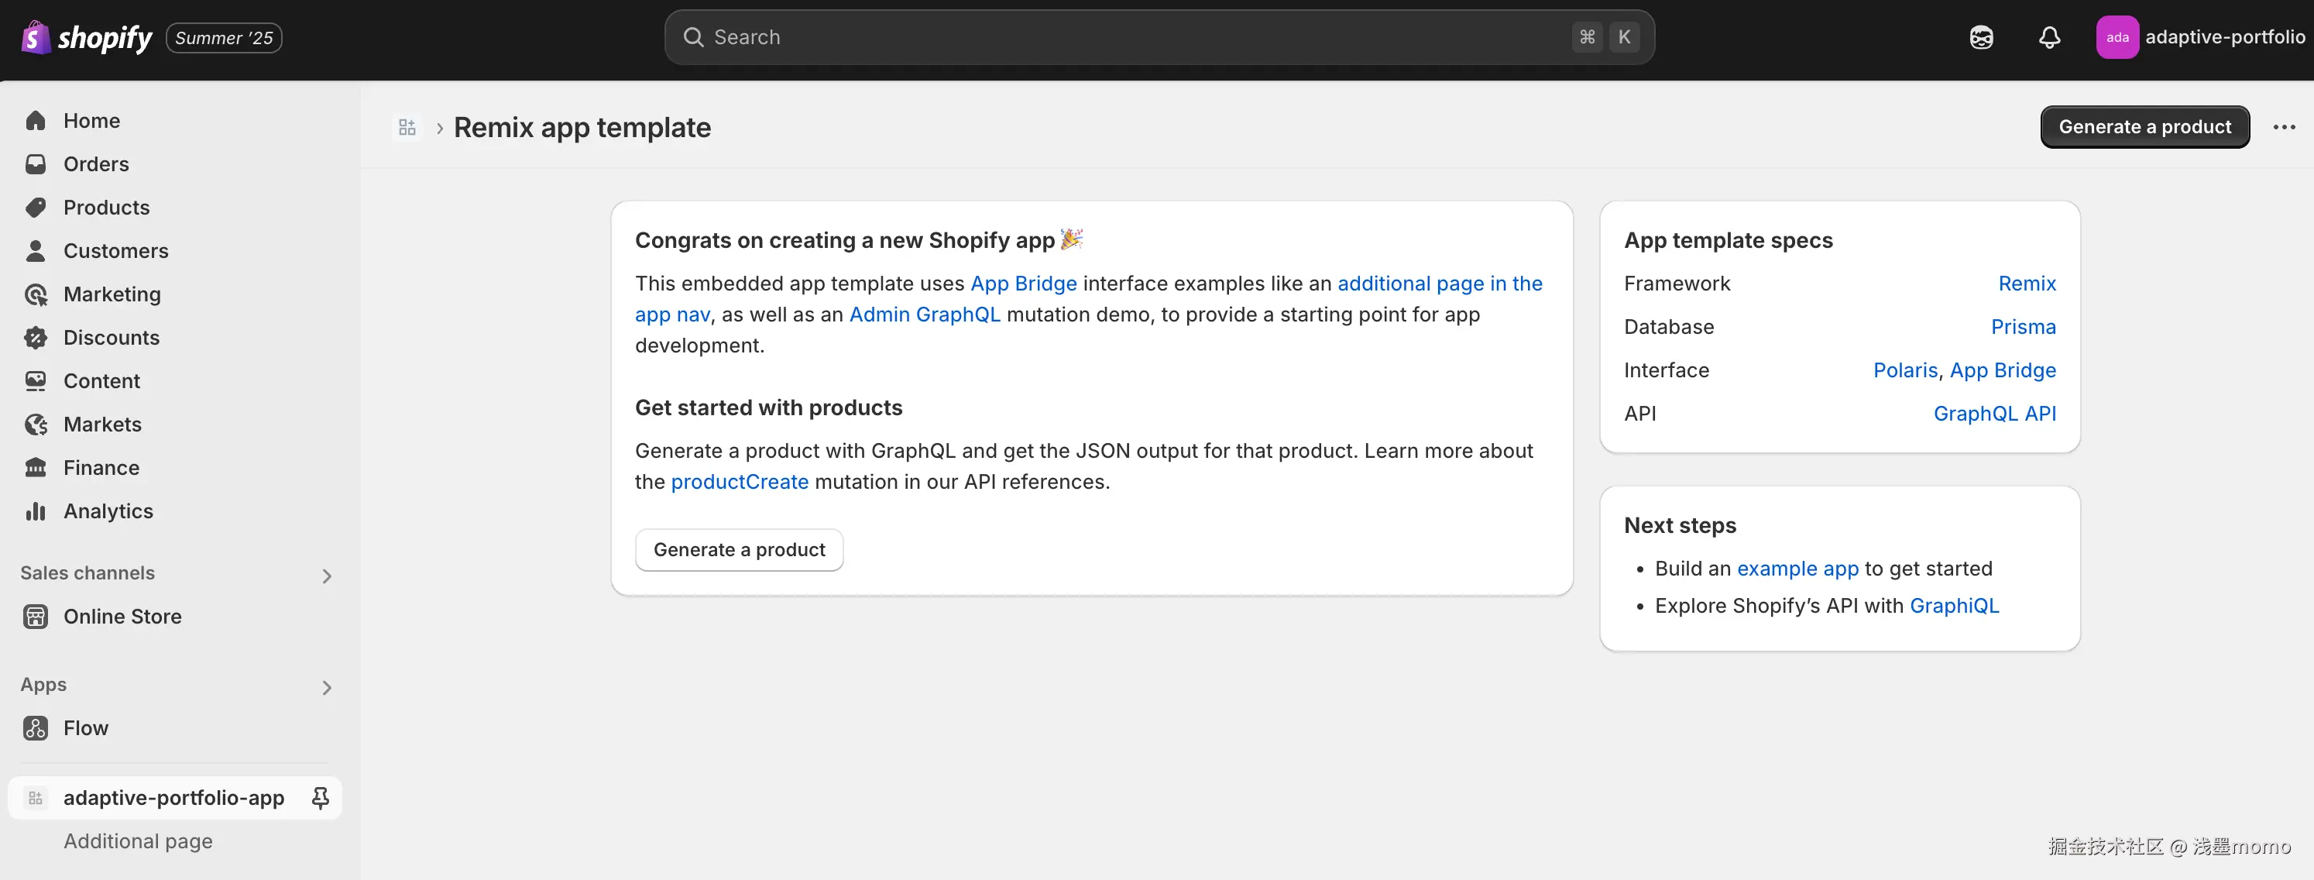Expand the Apps section chevron
The image size is (2314, 880).
327,688
